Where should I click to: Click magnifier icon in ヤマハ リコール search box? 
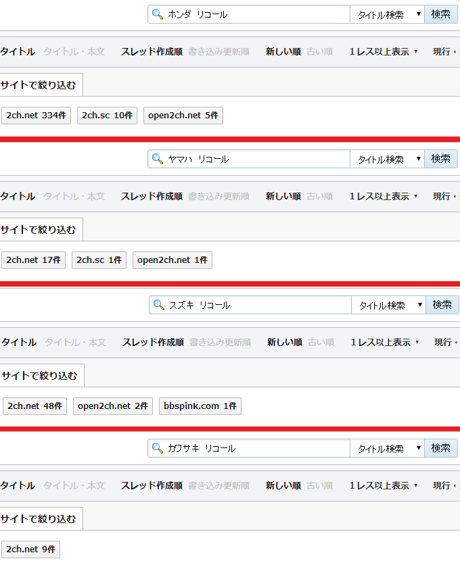click(158, 159)
